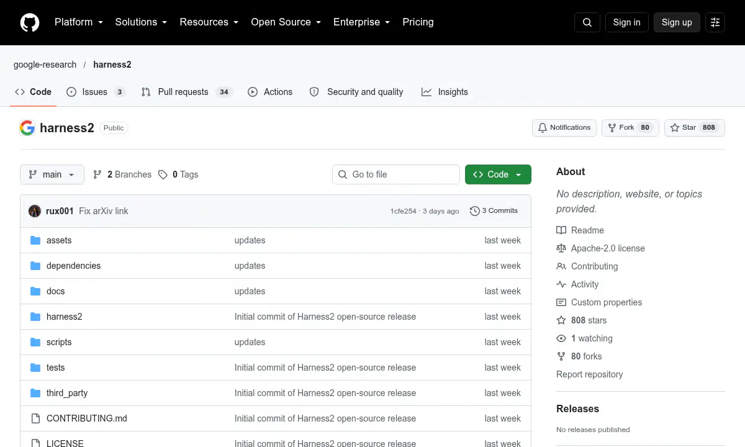Viewport: 745px width, 447px height.
Task: Click the harness2 breadcrumb link
Action: tap(112, 65)
